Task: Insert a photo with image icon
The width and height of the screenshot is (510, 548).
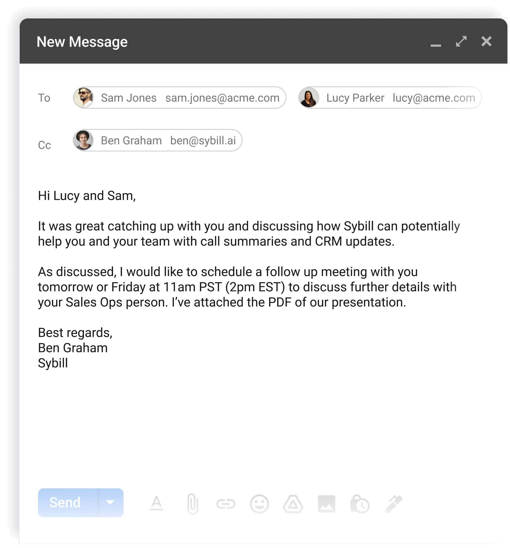Action: (x=327, y=504)
